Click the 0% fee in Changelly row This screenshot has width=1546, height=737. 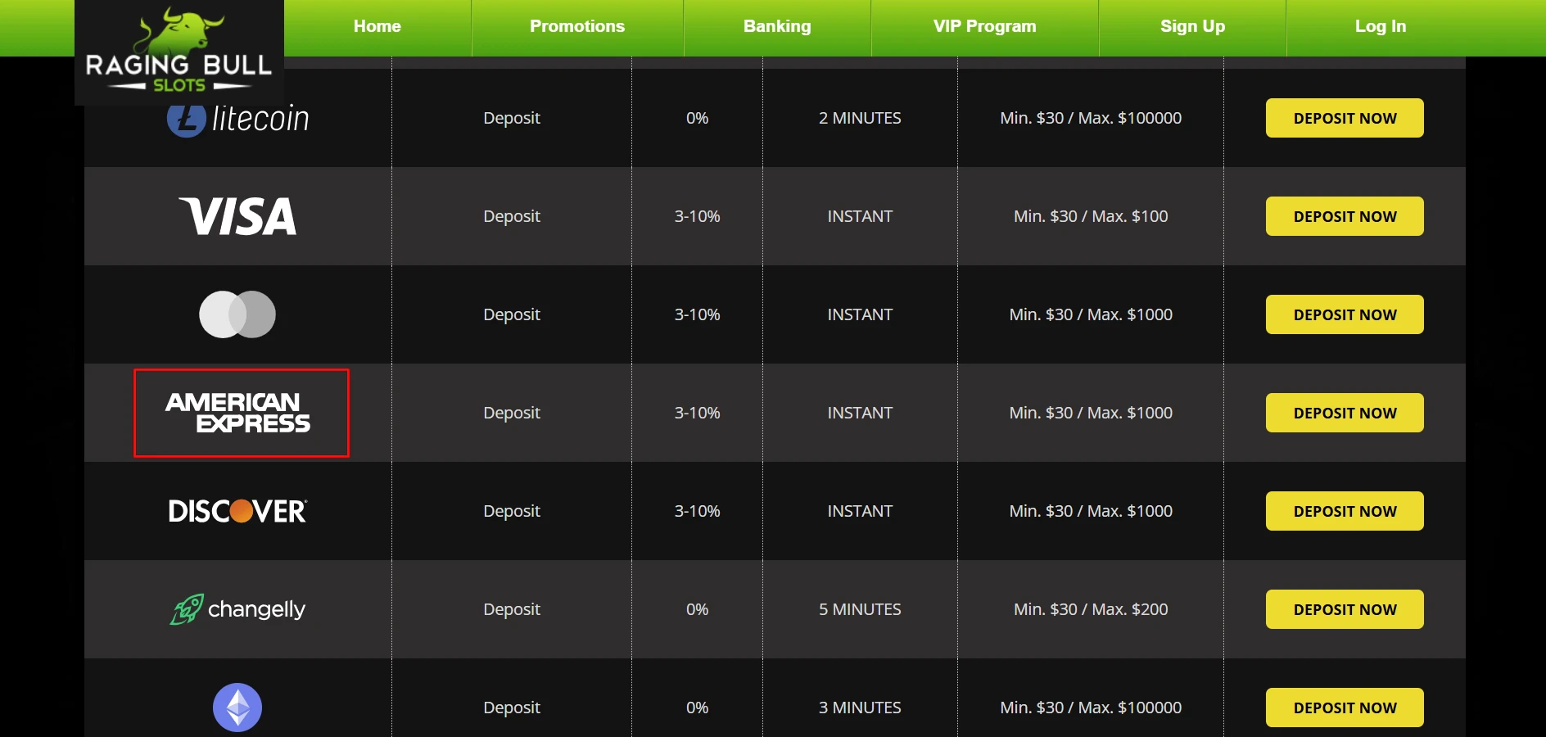697,609
